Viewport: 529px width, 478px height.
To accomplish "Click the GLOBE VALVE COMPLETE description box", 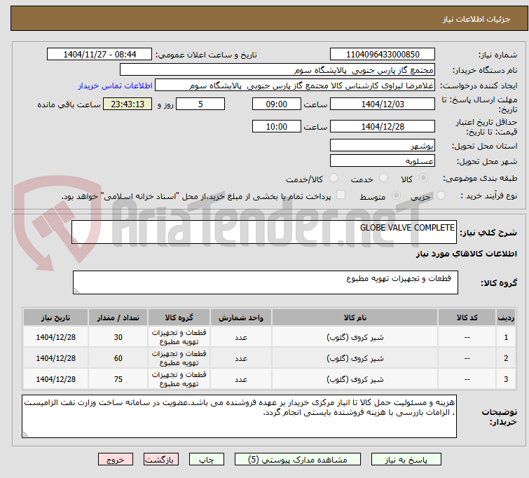I will tap(264, 232).
